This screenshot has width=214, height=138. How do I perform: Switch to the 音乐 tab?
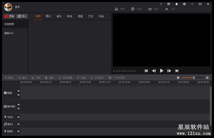coord(59,16)
